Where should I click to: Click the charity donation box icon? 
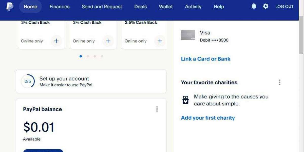(x=186, y=100)
